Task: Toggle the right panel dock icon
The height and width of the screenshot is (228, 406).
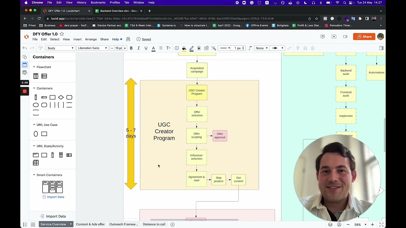Action: pos(381,48)
